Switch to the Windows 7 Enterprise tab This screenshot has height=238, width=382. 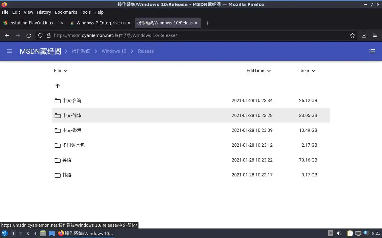click(101, 23)
